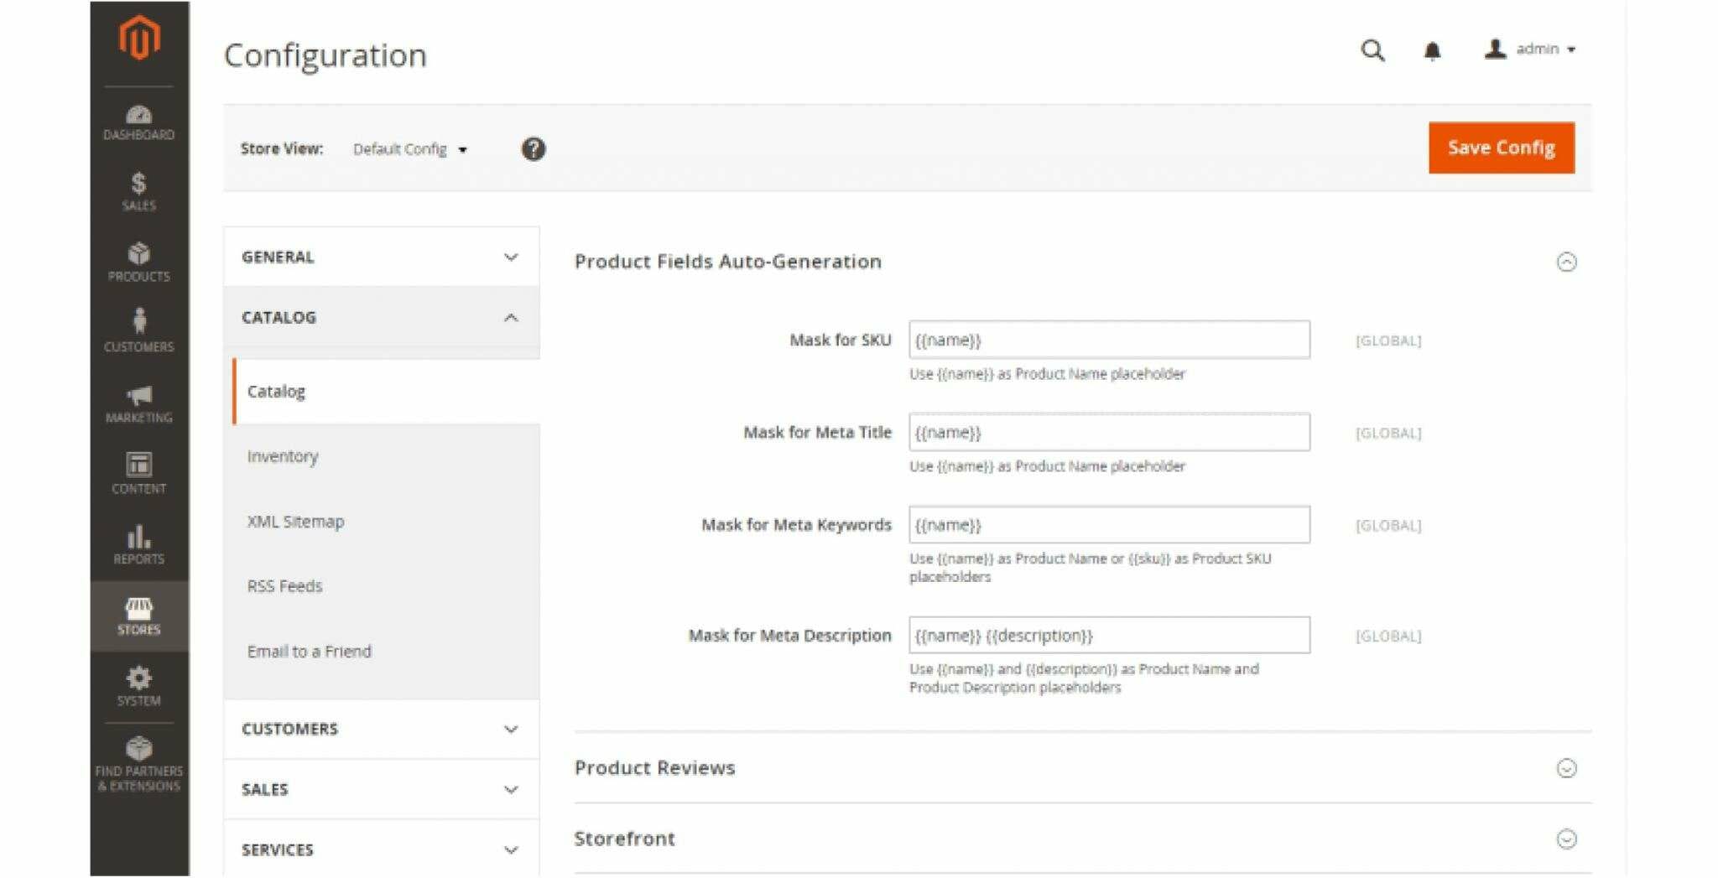Open the Dashboard sidebar icon
The height and width of the screenshot is (878, 1718).
click(x=139, y=122)
